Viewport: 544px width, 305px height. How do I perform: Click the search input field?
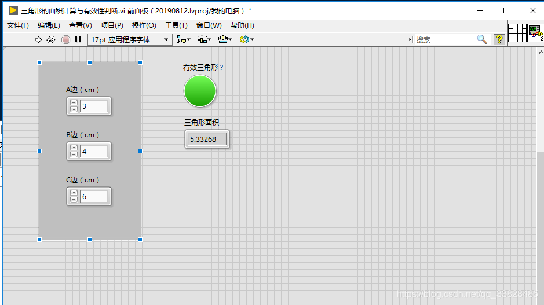tap(445, 39)
